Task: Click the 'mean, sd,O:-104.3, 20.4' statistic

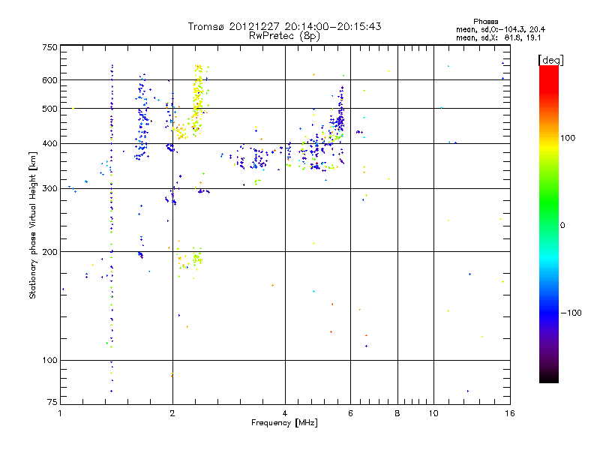Action: [x=500, y=29]
